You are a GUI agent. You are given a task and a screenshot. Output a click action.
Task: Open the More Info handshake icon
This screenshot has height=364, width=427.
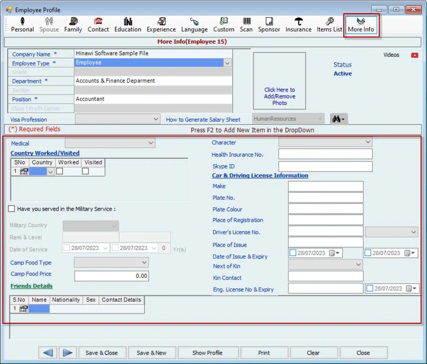361,22
